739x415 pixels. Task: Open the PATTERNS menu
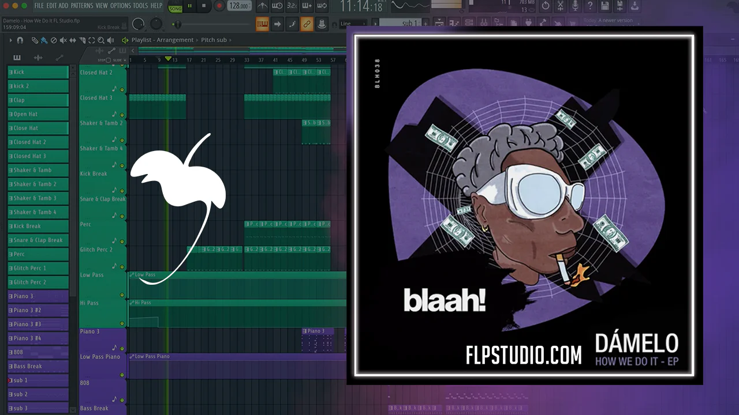click(82, 6)
